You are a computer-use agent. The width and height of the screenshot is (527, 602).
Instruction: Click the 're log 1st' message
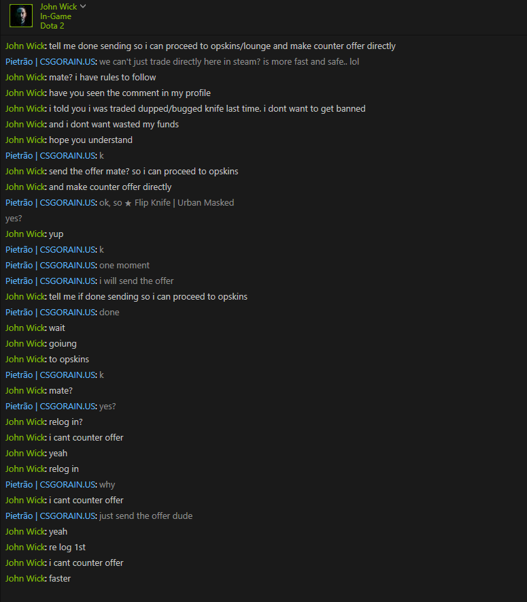[67, 548]
